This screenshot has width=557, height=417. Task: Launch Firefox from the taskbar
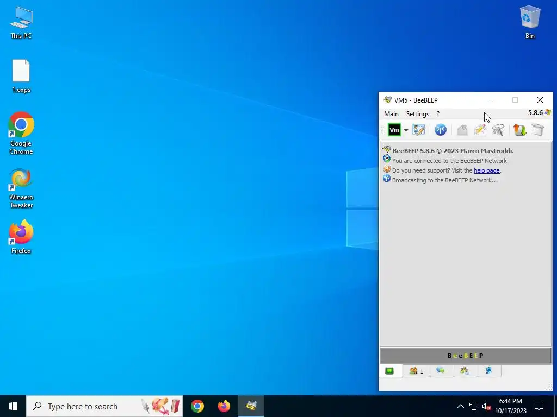coord(224,406)
